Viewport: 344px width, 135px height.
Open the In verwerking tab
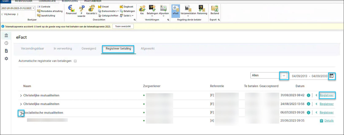tap(63, 49)
